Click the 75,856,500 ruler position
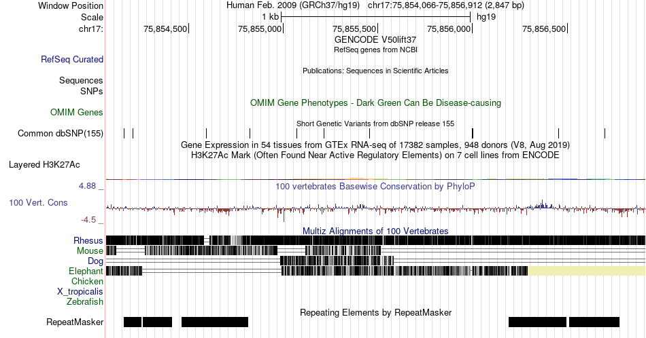 (544, 29)
